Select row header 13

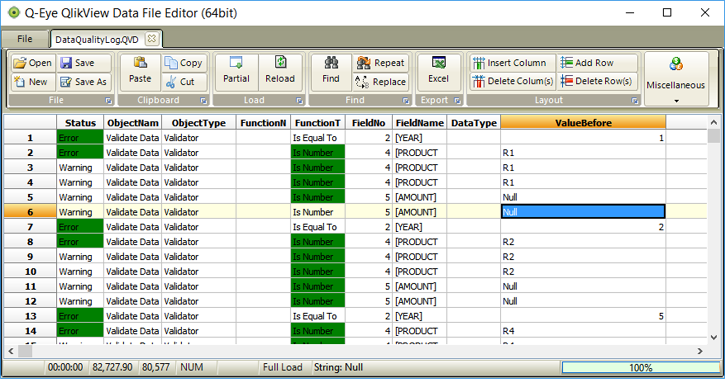(30, 316)
